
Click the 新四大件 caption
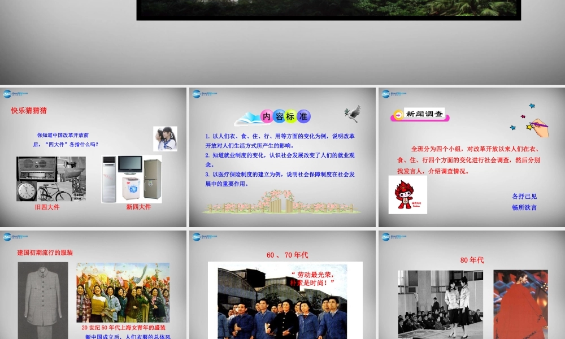[139, 207]
